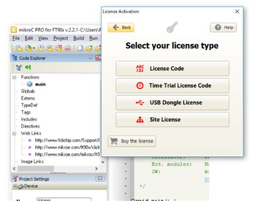Close the License Activation dialog
The image size is (254, 201).
click(237, 12)
